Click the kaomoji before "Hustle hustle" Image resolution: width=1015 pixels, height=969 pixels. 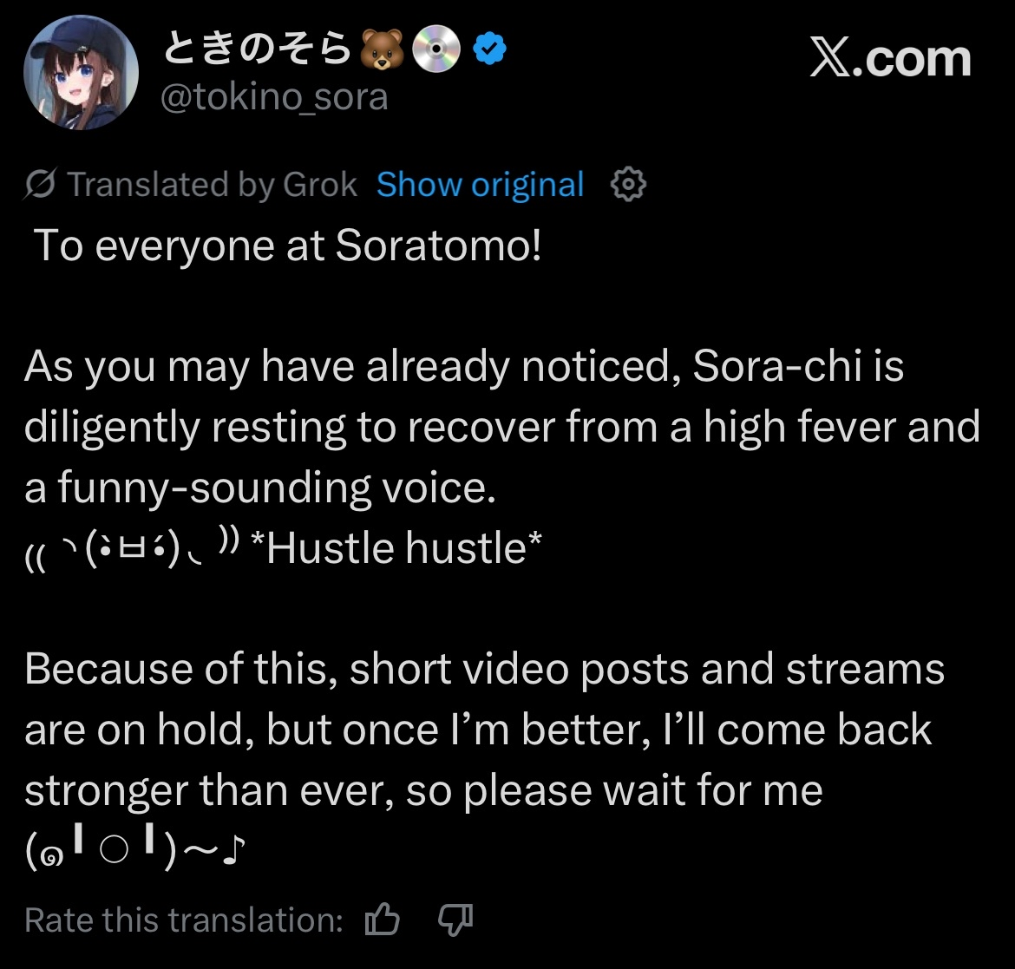point(130,548)
